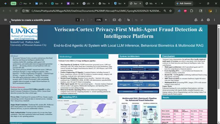This screenshot has width=220, height=124.
Task: Open the extensions puzzle icon
Action: [191, 11]
